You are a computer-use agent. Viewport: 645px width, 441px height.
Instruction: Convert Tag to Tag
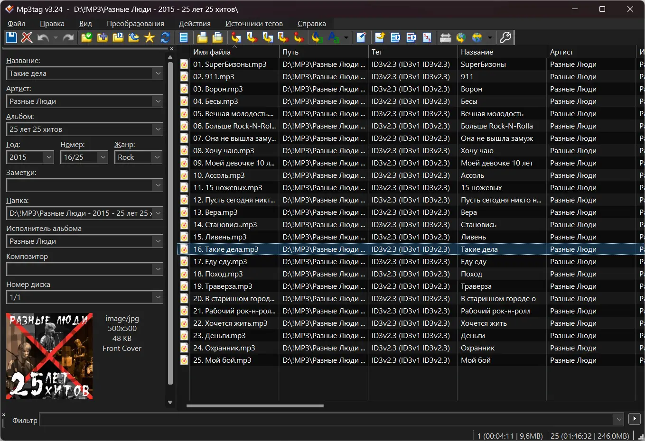pos(299,37)
